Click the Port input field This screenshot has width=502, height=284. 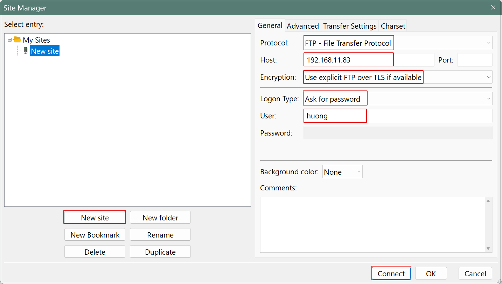click(x=475, y=60)
